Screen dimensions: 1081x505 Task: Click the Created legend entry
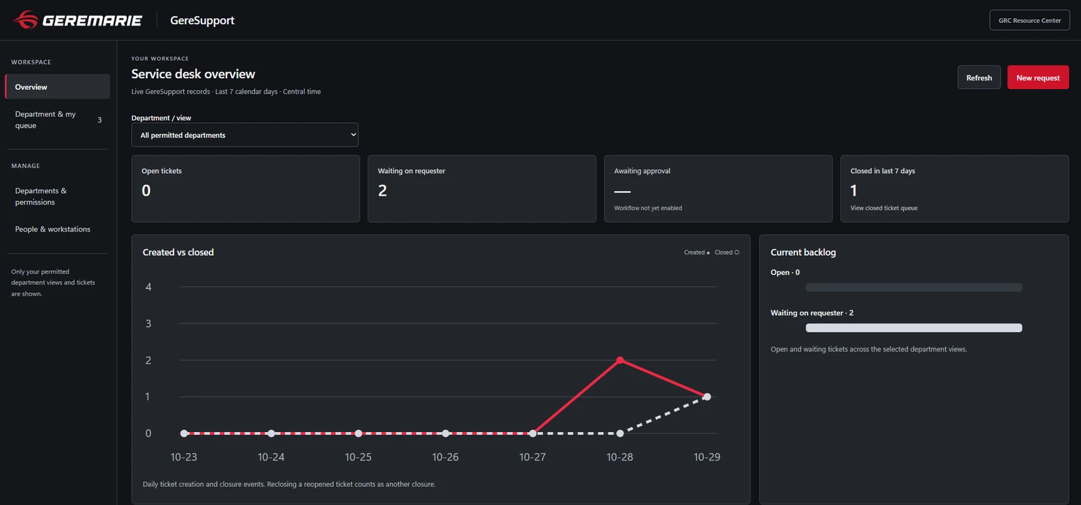pyautogui.click(x=697, y=252)
